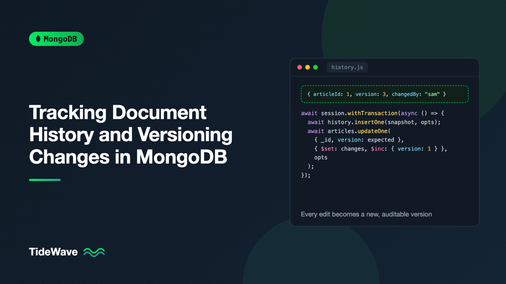Click the closing '});' code line

point(305,175)
